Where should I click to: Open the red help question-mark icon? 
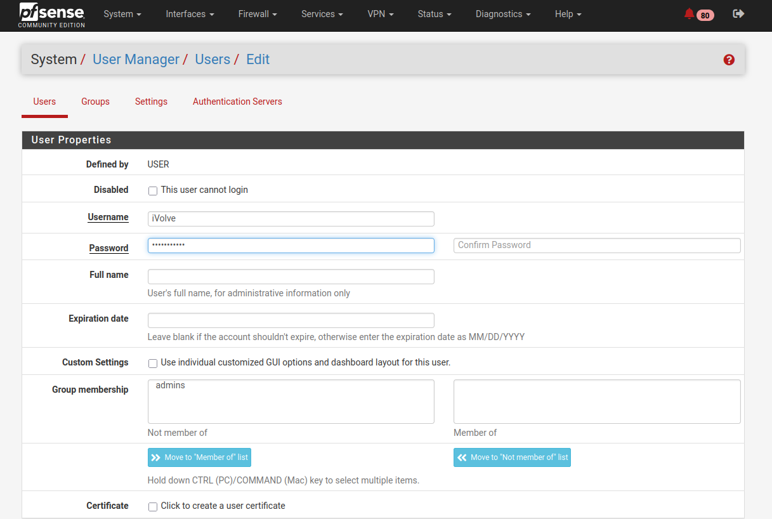729,60
